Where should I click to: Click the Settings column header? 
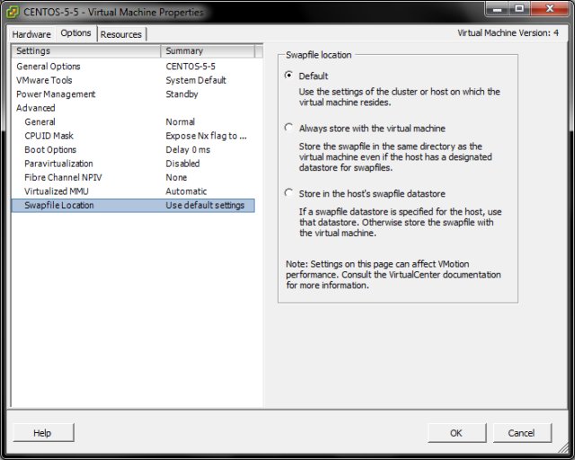86,51
